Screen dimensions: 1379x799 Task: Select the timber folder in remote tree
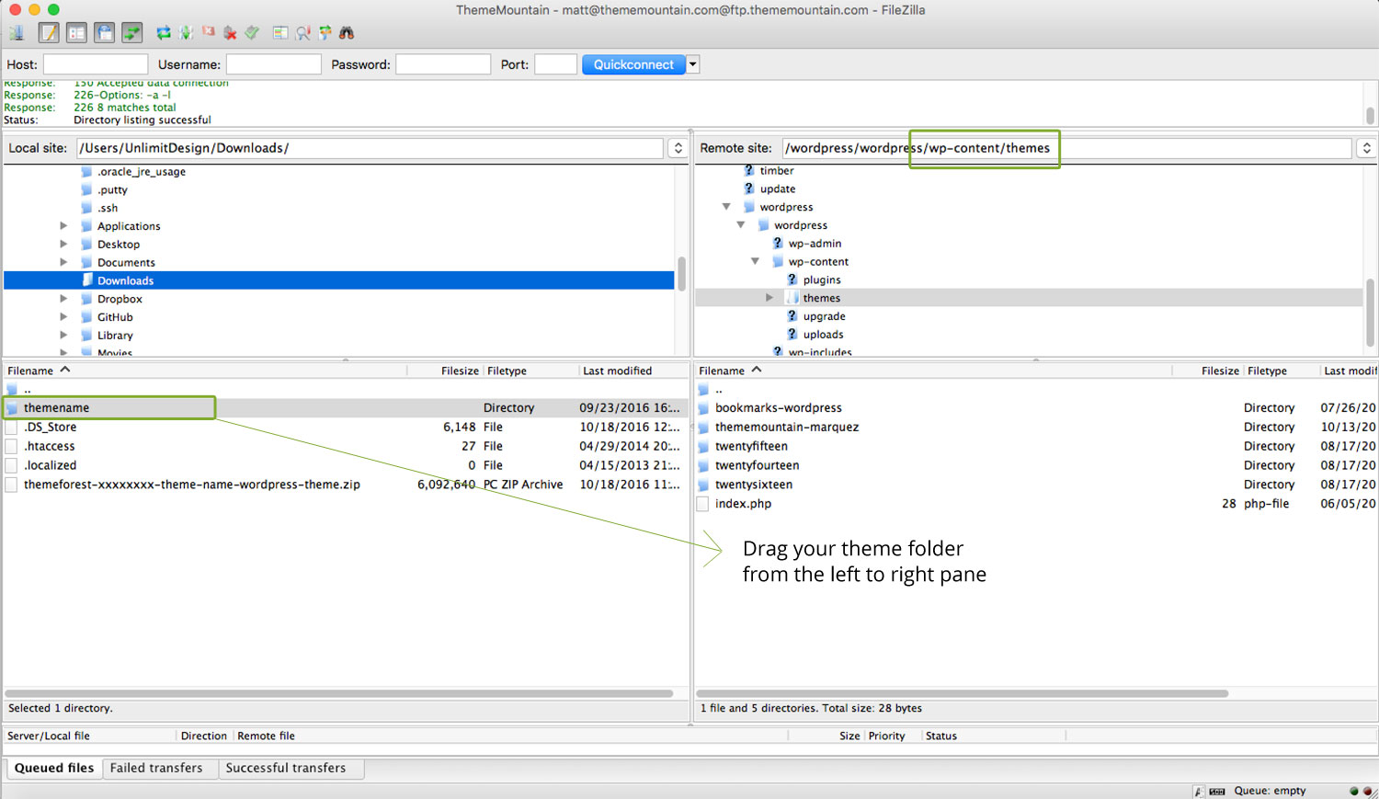point(776,171)
